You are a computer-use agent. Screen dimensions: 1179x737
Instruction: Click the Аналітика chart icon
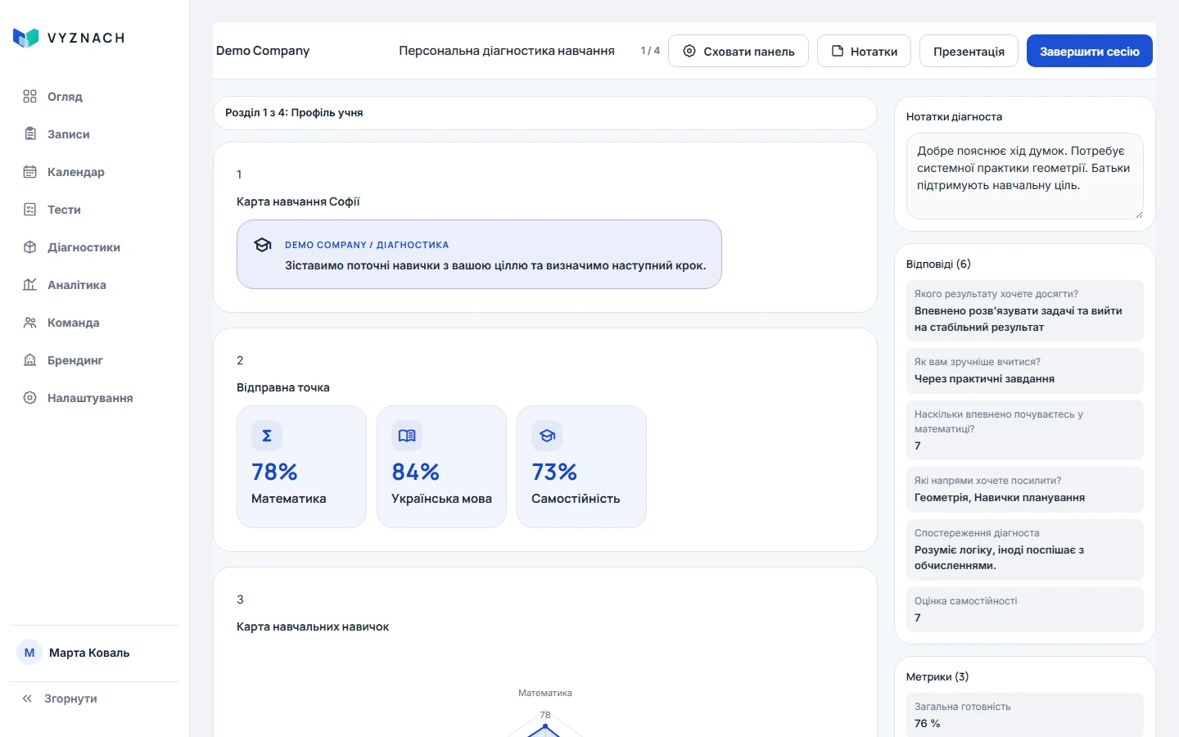(29, 285)
